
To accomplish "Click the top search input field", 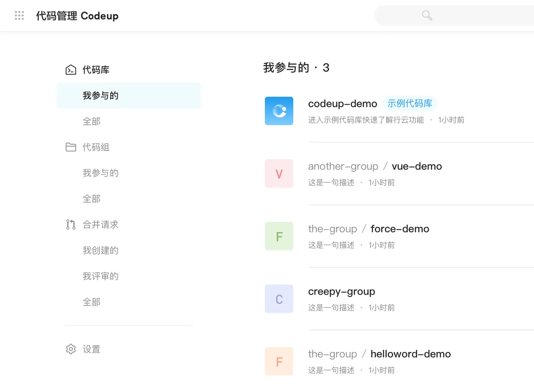I will point(454,16).
